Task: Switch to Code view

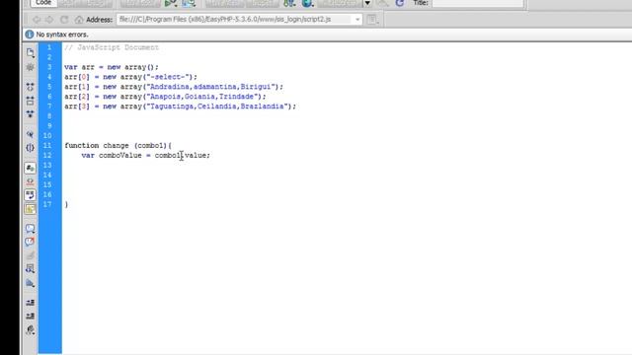Action: point(43,3)
